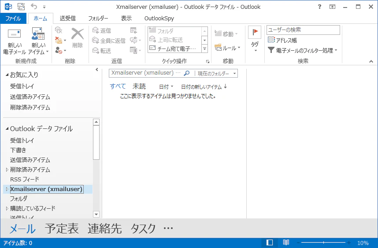378x248 pixels.
Task: Open quick steps dialog launcher
Action: (x=208, y=62)
